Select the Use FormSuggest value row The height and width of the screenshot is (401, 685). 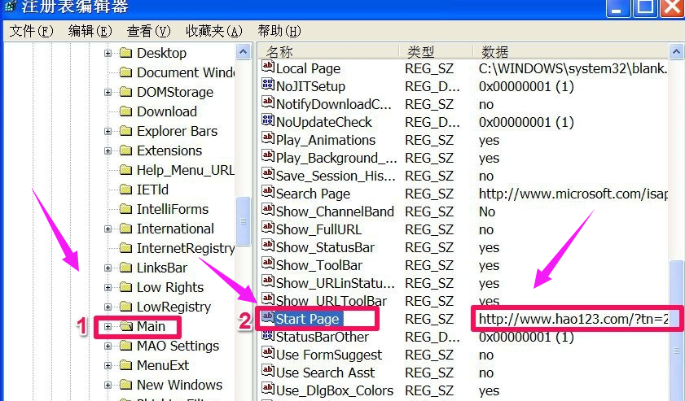click(x=328, y=355)
